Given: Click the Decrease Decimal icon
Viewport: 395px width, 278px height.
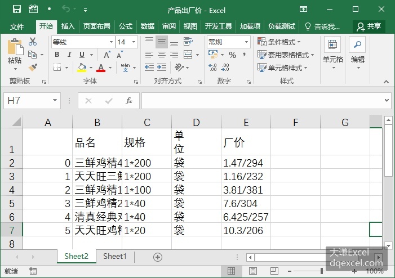Looking at the screenshot, I should click(225, 68).
